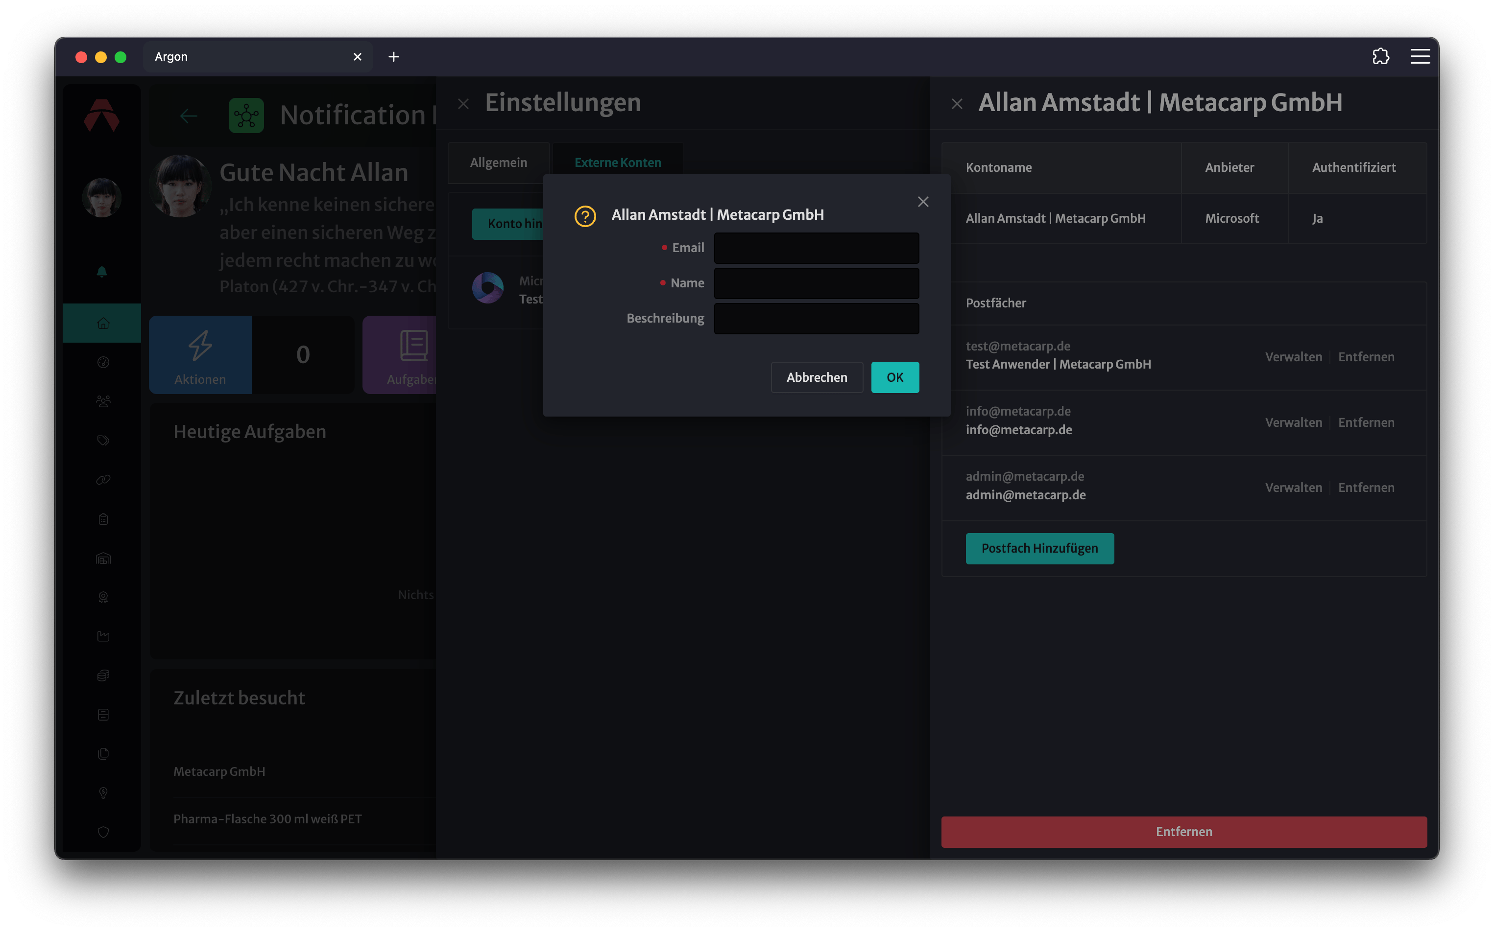Click the red Entfernen account button
1494x932 pixels.
[1184, 832]
